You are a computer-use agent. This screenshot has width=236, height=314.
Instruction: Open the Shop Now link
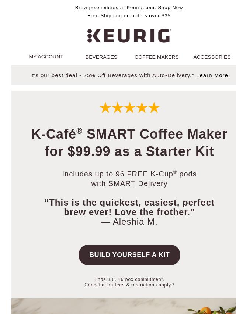(x=170, y=8)
